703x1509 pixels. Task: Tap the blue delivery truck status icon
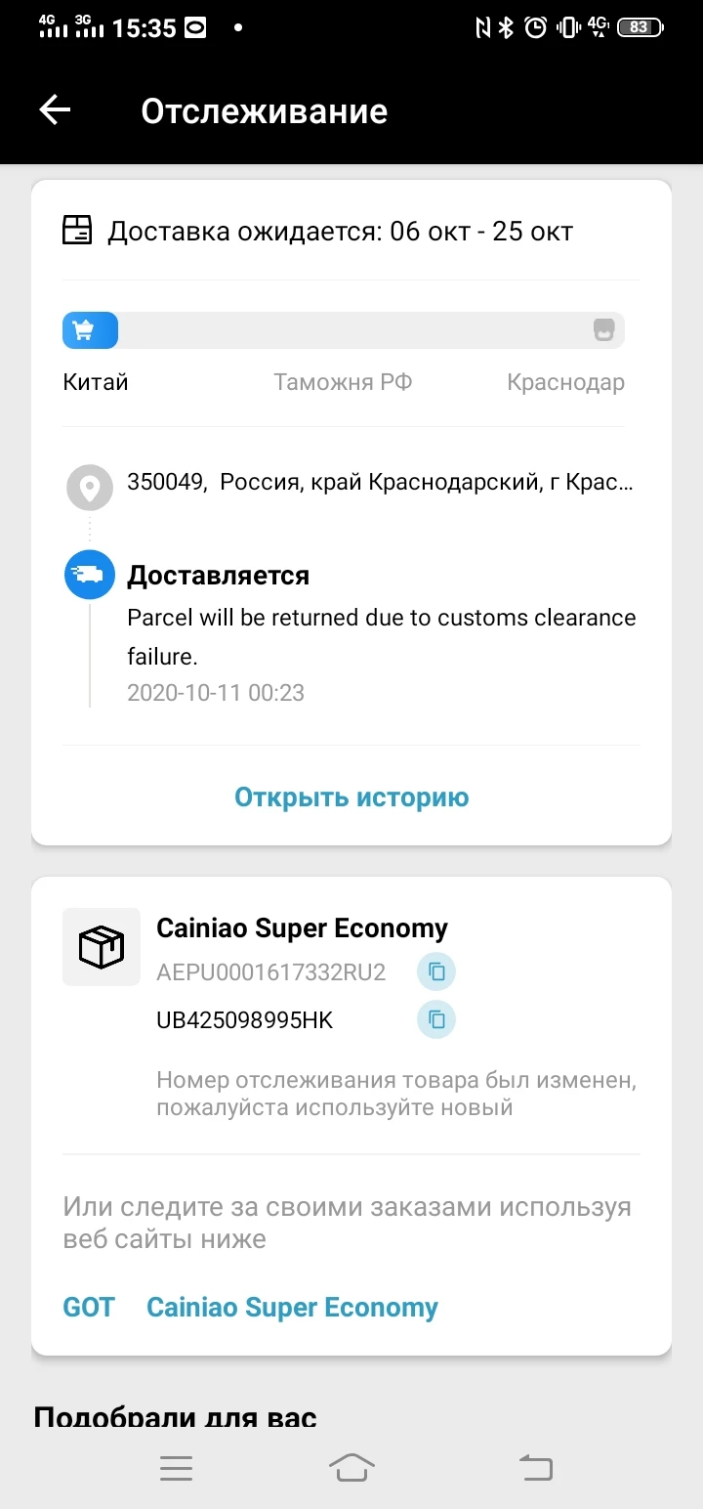click(89, 575)
